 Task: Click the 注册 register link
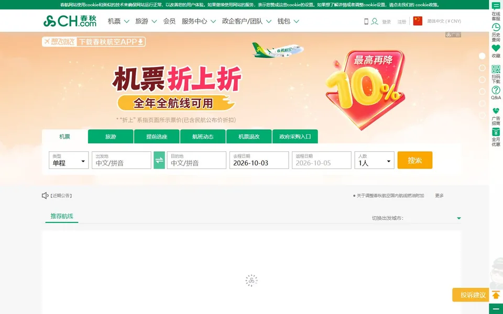click(x=402, y=22)
